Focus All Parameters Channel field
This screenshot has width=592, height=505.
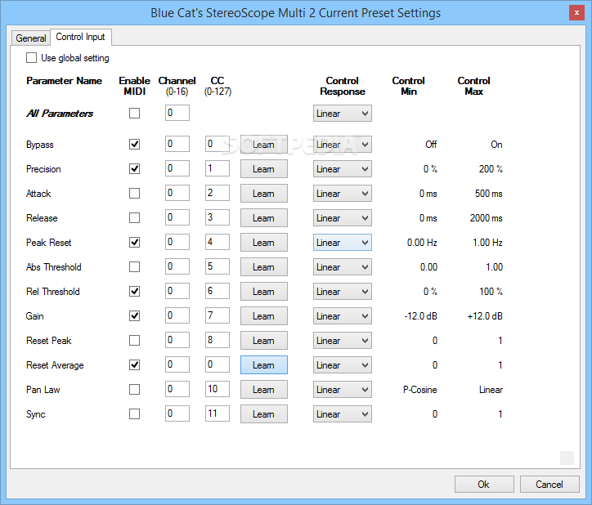(x=177, y=113)
